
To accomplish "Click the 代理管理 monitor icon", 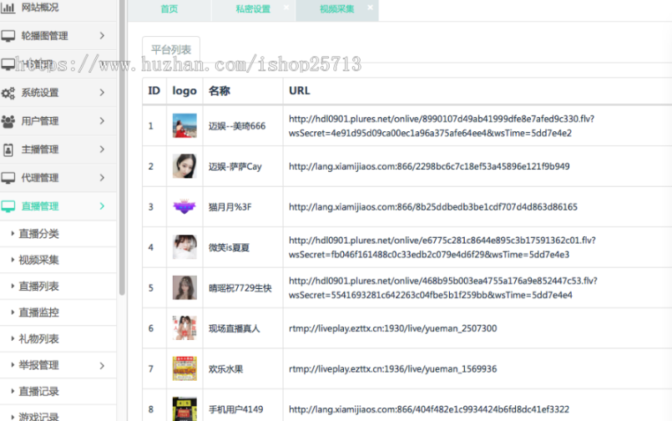I will pos(8,178).
